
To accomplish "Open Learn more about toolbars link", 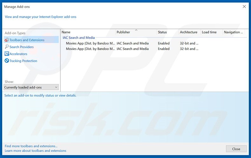I will coord(36,151).
